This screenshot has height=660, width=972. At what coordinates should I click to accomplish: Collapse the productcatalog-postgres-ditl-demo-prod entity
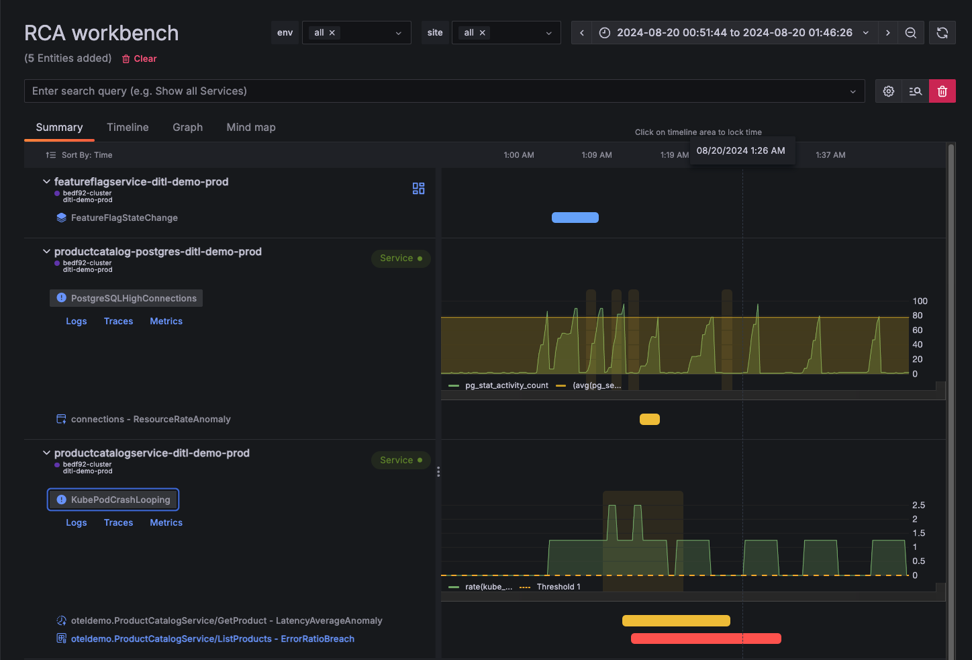[46, 251]
